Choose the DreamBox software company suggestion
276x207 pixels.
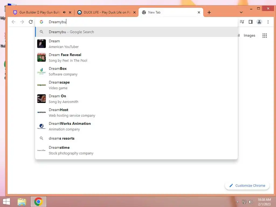coord(136,71)
